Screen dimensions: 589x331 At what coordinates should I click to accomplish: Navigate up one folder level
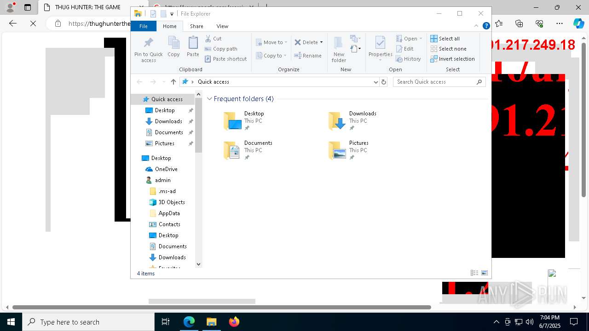[173, 82]
